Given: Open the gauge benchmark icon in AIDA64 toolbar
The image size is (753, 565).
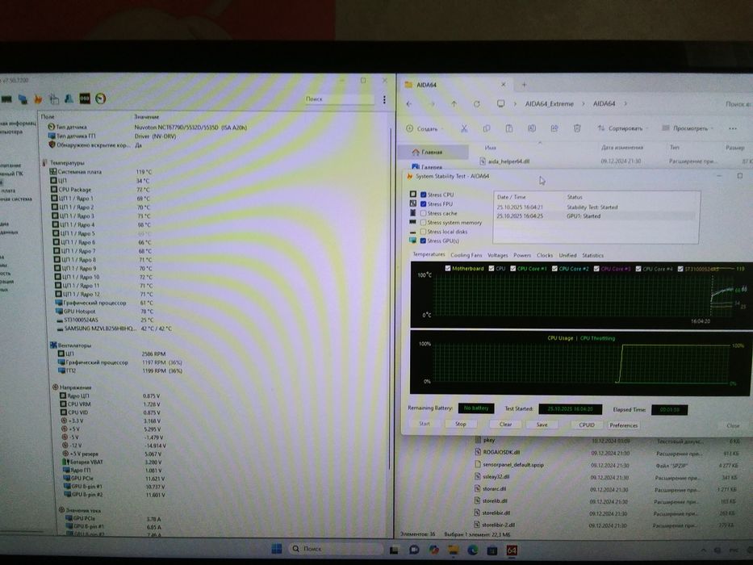Looking at the screenshot, I should [x=100, y=98].
